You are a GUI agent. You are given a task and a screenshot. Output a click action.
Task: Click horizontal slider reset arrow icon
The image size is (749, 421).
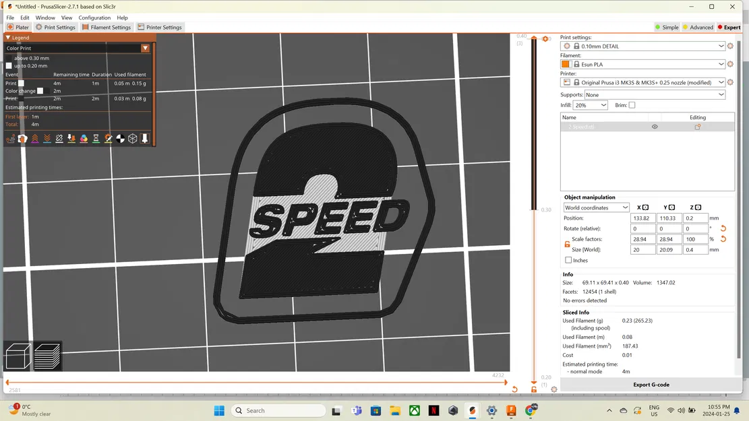pyautogui.click(x=514, y=389)
